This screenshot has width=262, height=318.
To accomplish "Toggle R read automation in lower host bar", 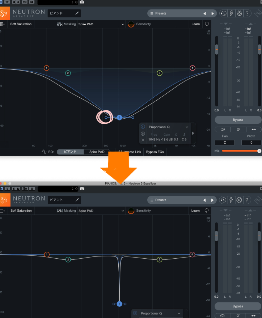I will (x=14, y=188).
